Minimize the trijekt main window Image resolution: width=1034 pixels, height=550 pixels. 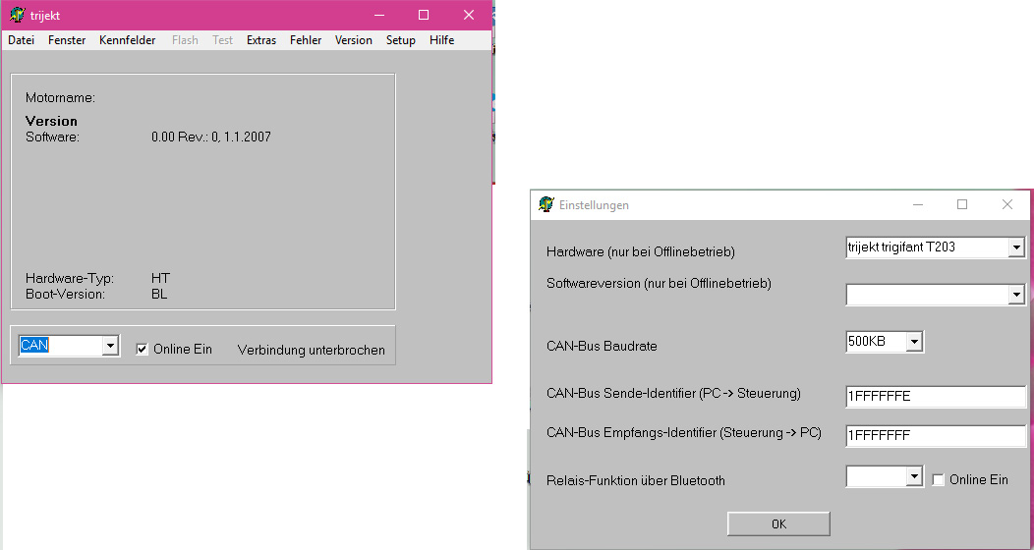point(379,15)
